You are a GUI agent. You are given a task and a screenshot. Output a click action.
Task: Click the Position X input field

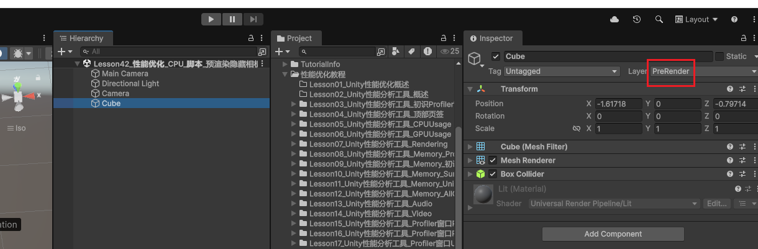618,104
